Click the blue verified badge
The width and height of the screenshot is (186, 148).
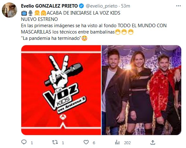point(81,6)
